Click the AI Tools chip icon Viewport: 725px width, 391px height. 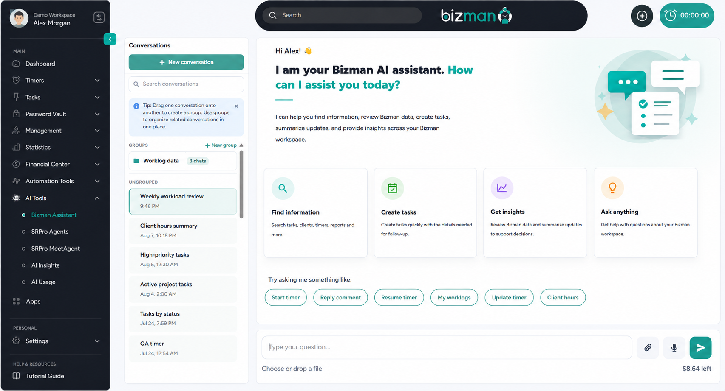pyautogui.click(x=16, y=198)
